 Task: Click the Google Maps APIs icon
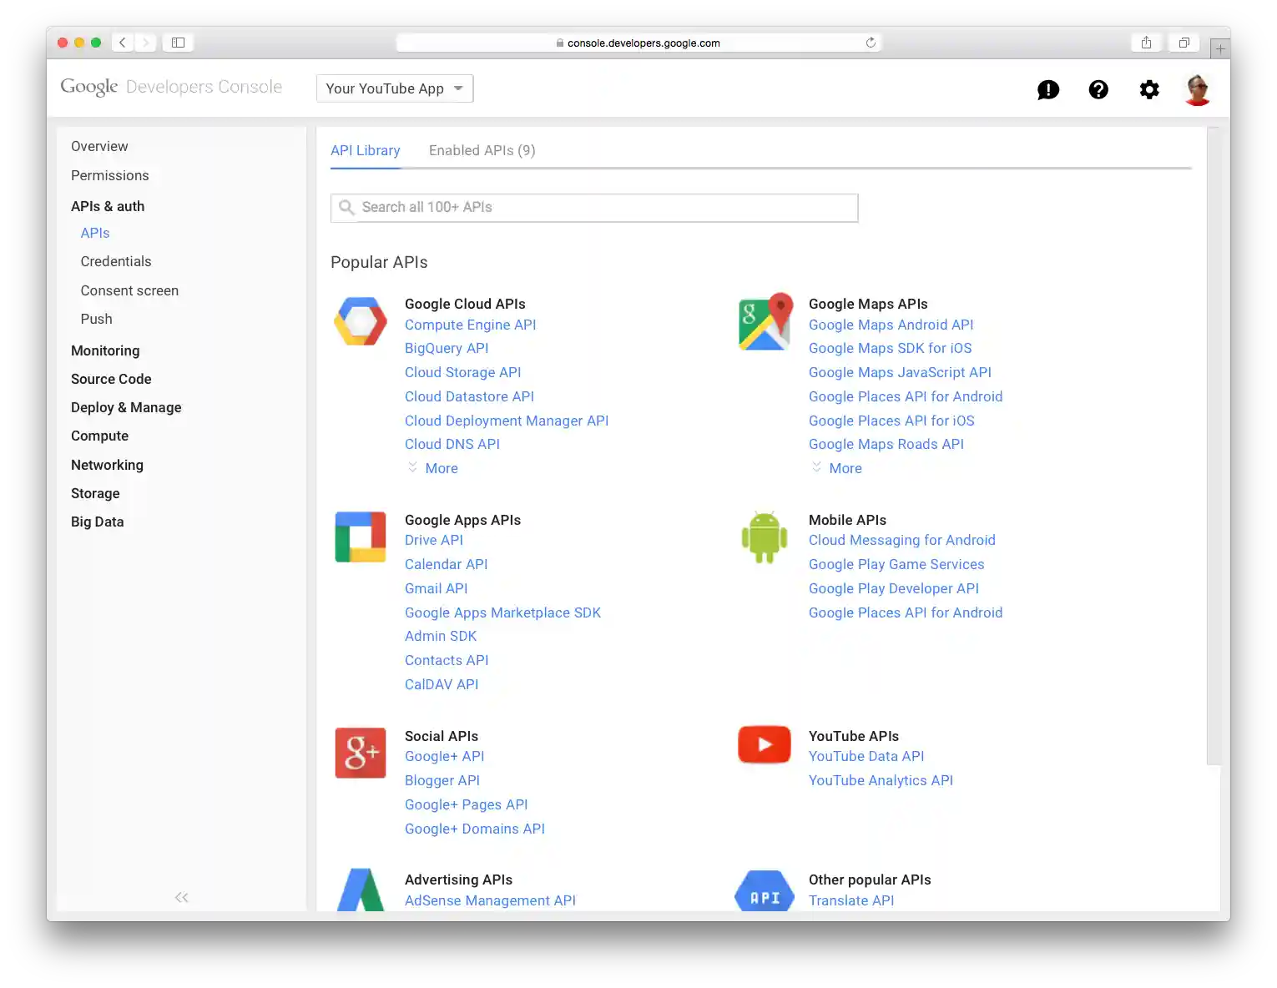[x=765, y=321]
